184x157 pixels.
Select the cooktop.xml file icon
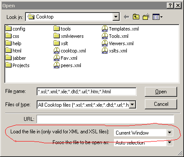point(57,51)
